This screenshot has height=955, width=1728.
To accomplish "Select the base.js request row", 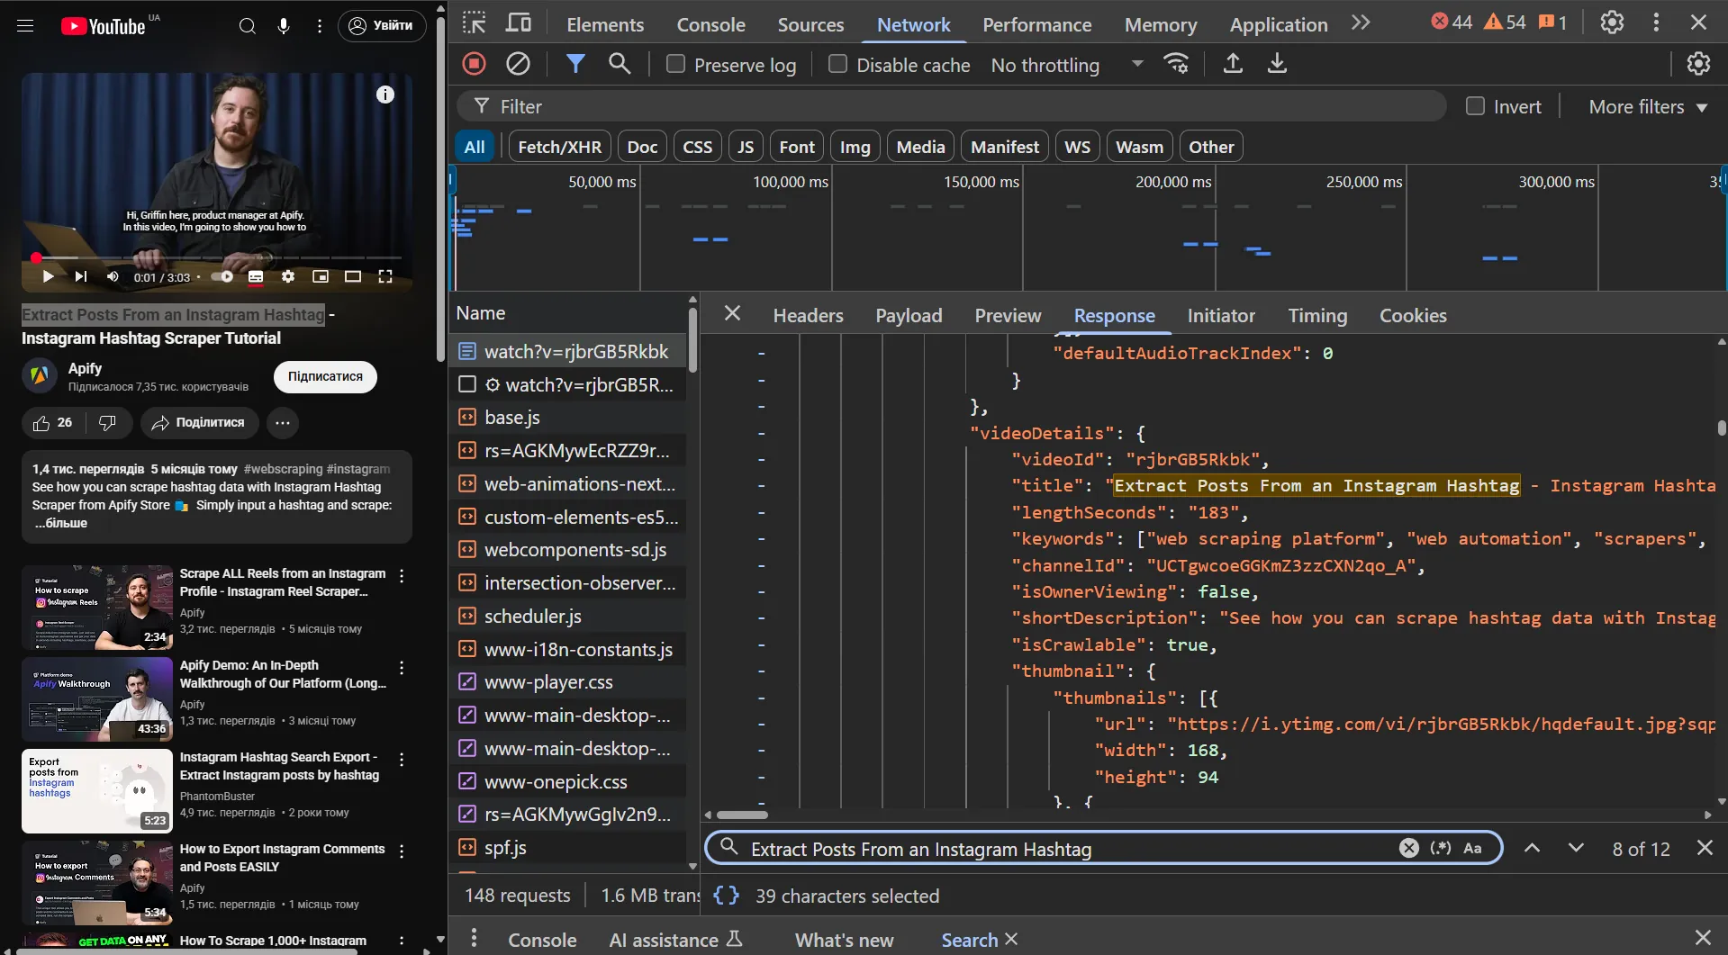I will click(511, 418).
